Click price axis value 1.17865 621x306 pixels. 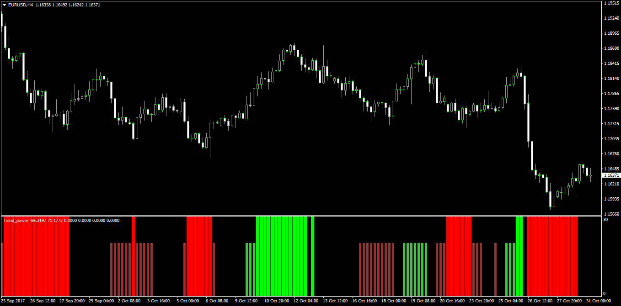(611, 94)
